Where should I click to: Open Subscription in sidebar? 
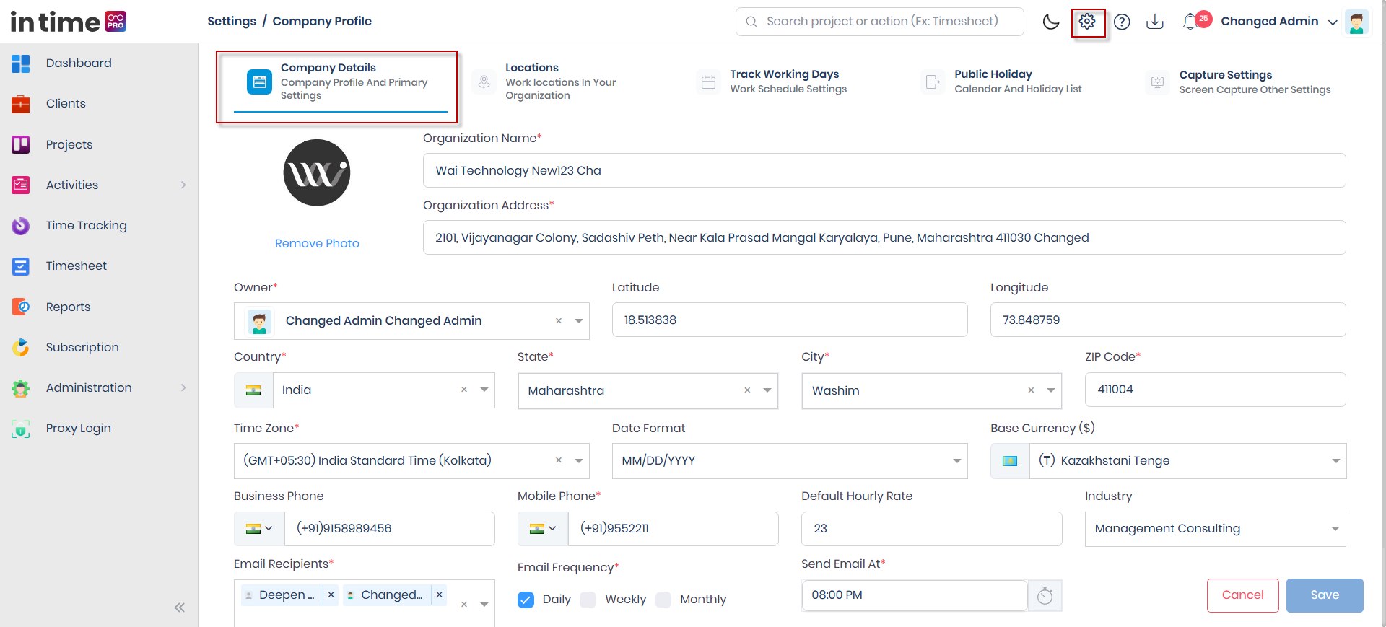click(x=82, y=347)
